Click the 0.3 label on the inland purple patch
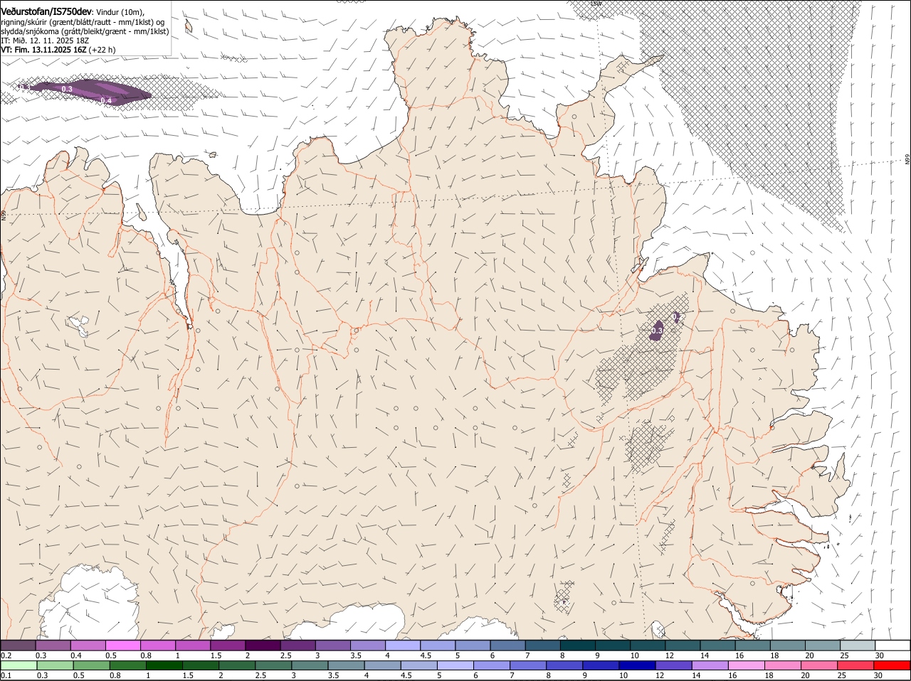 (657, 331)
